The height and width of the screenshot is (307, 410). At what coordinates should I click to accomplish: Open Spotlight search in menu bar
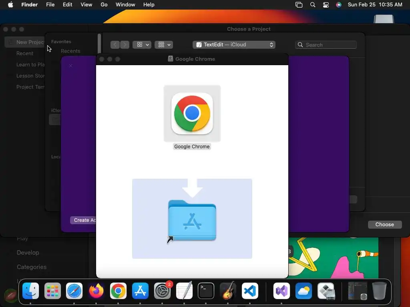[x=312, y=5]
